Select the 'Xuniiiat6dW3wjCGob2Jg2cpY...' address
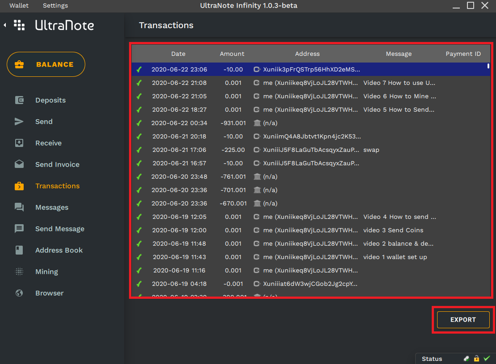 (310, 284)
